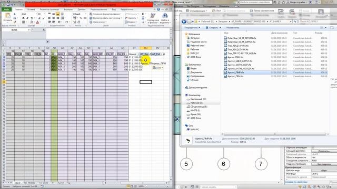
Task: Open Справка по свойствам link in Revit
Action: coord(296,182)
